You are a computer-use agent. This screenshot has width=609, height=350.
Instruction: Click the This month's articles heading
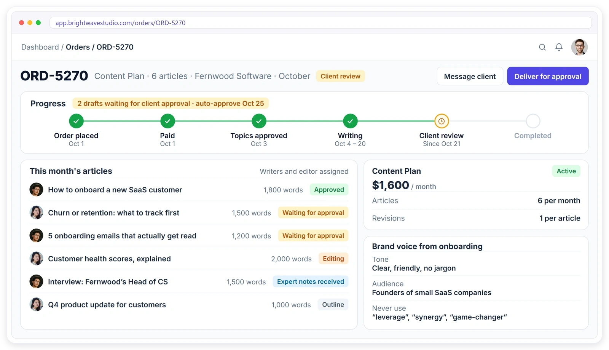[71, 171]
